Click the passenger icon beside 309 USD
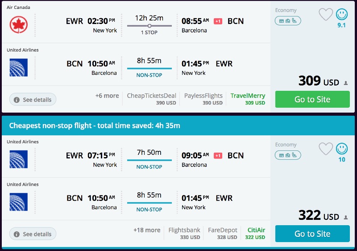This screenshot has height=251, width=357. 346,83
